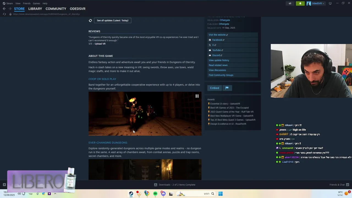Image resolution: width=352 pixels, height=198 pixels.
Task: Click the Windows taskbar search box
Action: tap(196, 194)
